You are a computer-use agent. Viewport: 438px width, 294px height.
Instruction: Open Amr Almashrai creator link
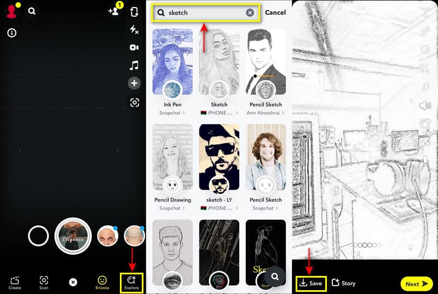[266, 113]
